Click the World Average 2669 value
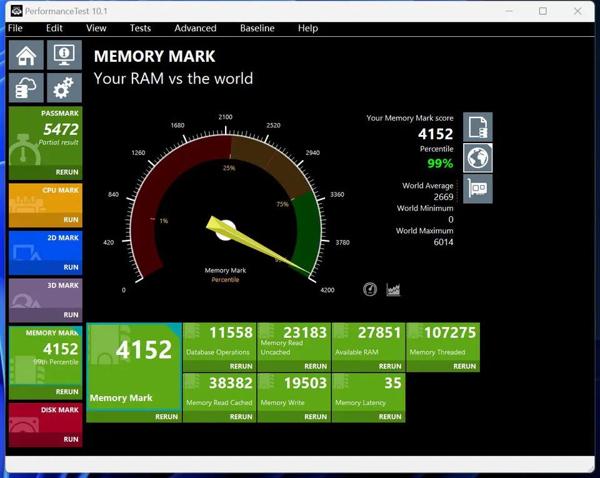This screenshot has width=600, height=478. tap(444, 197)
